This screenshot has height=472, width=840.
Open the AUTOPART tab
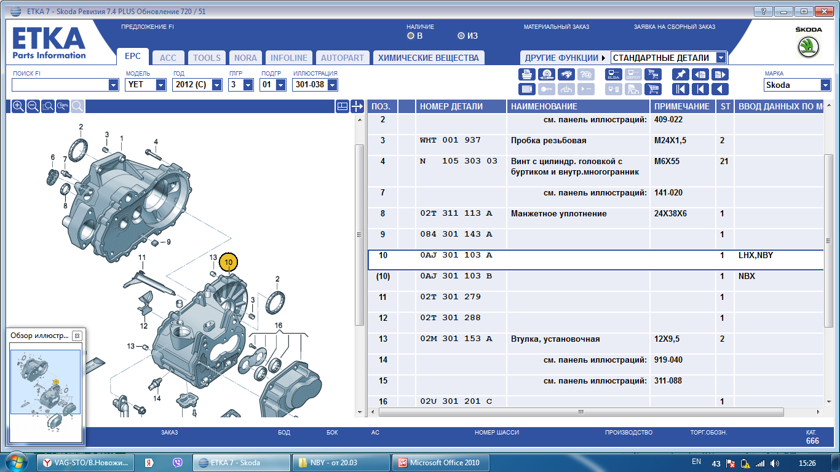pos(343,58)
